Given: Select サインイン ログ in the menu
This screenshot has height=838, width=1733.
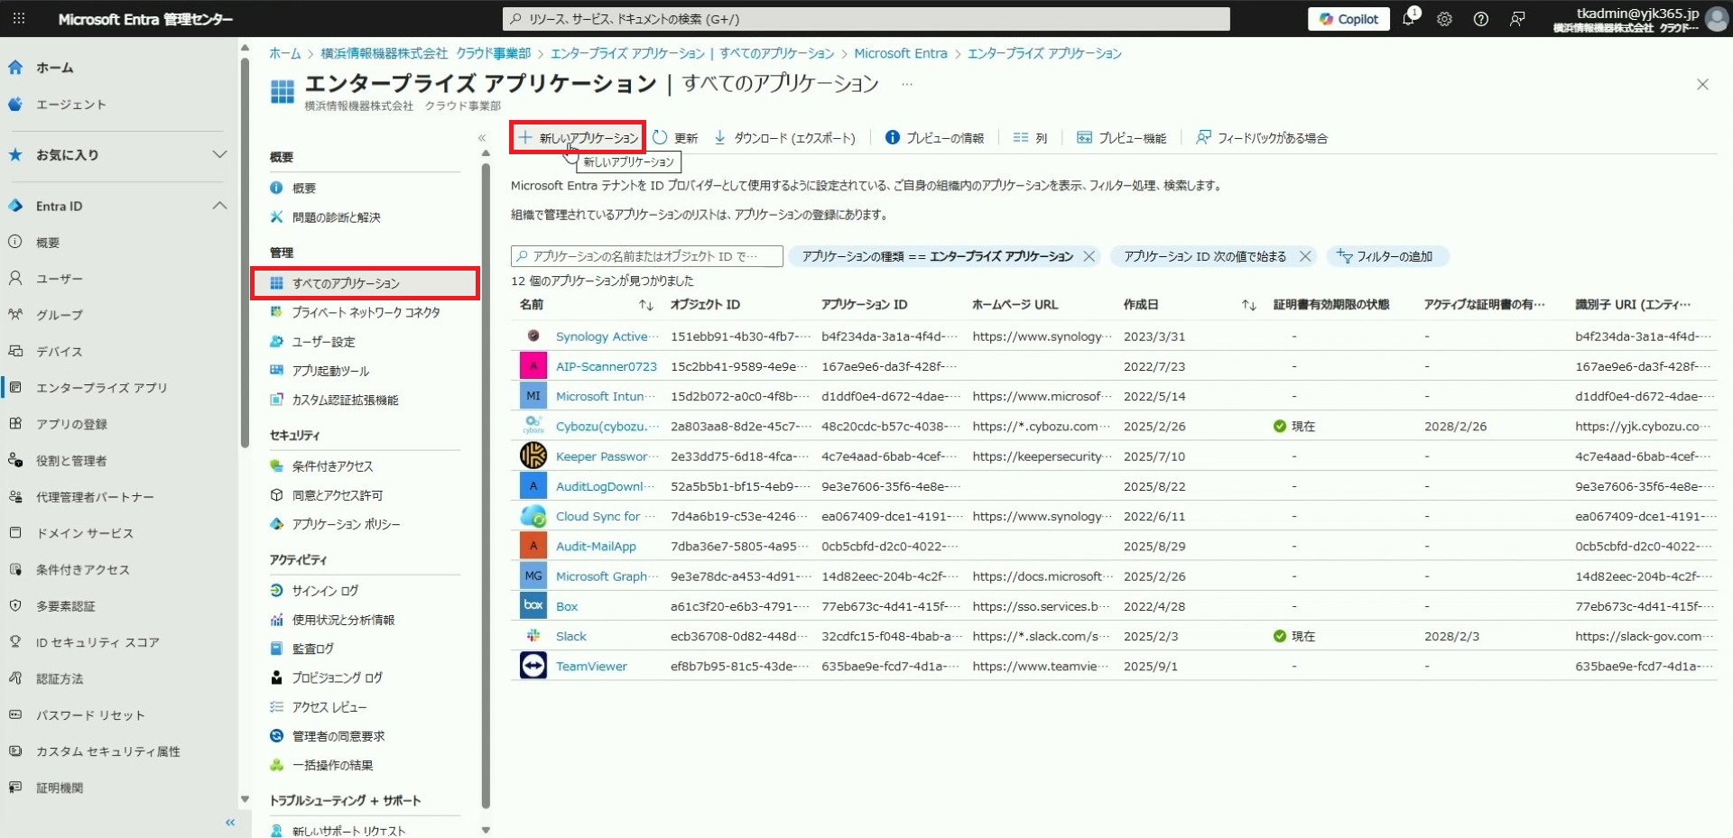Looking at the screenshot, I should 325,591.
